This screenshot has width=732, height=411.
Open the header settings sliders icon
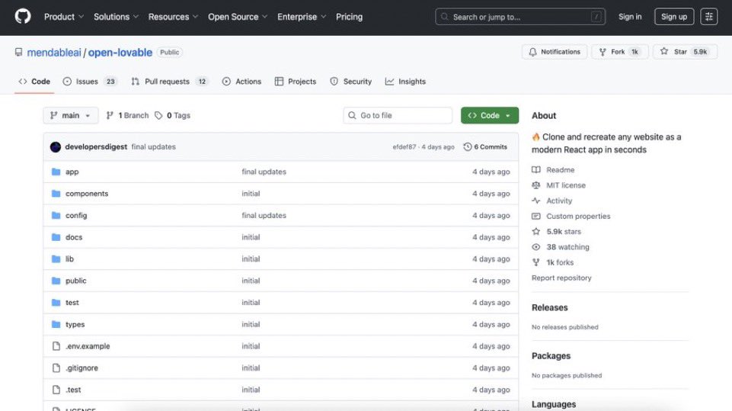click(708, 17)
